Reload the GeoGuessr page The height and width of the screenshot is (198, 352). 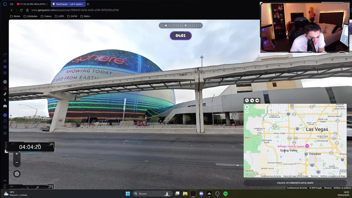21,10
